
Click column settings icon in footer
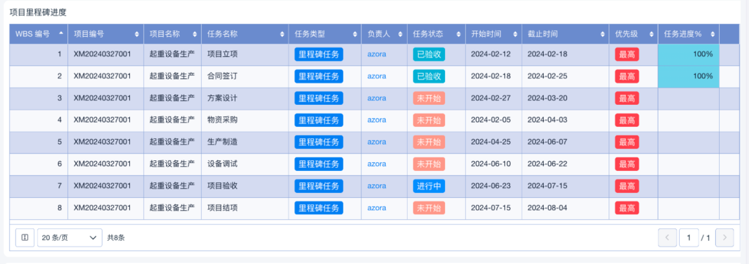25,237
